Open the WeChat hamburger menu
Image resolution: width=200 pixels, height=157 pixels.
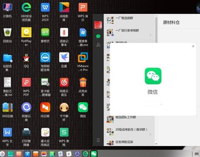pyautogui.click(x=98, y=140)
